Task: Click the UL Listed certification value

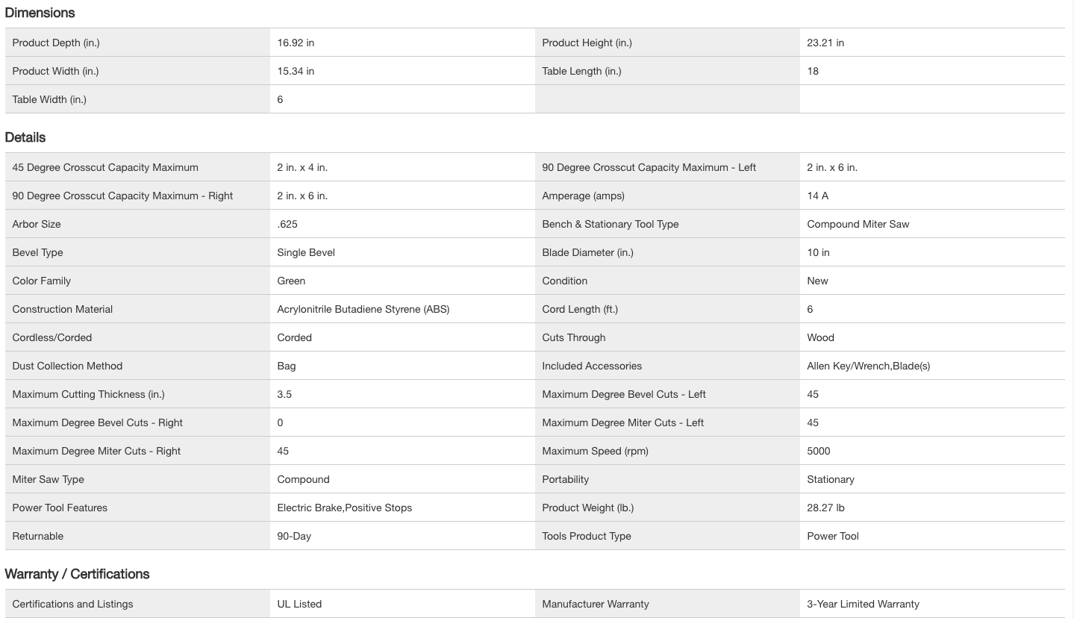Action: tap(299, 604)
